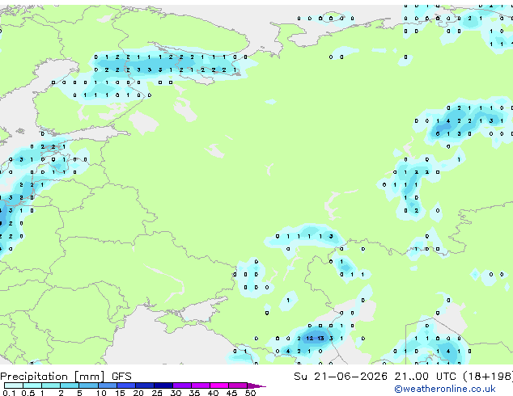Select the 30–35 mm purple legend swatch
This screenshot has height=396, width=513.
click(182, 385)
